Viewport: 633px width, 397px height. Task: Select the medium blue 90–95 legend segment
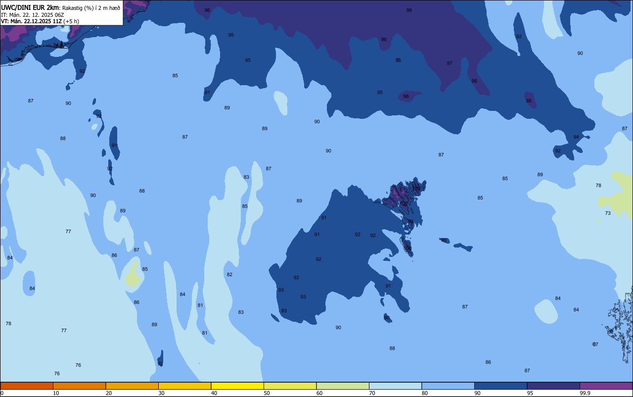click(500, 386)
